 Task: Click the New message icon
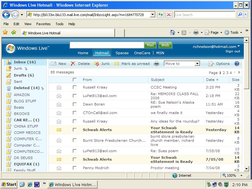click(54, 63)
